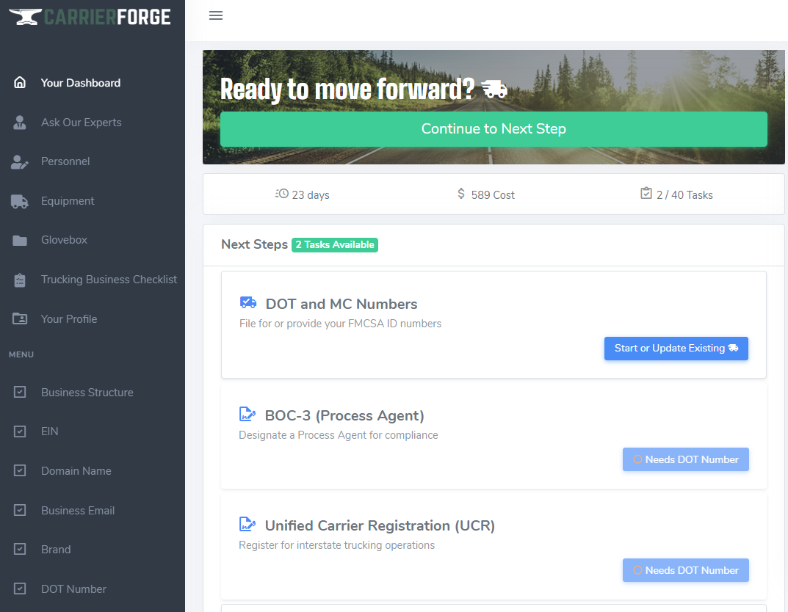Click the 2 Tasks Available badge
788x612 pixels.
point(335,245)
